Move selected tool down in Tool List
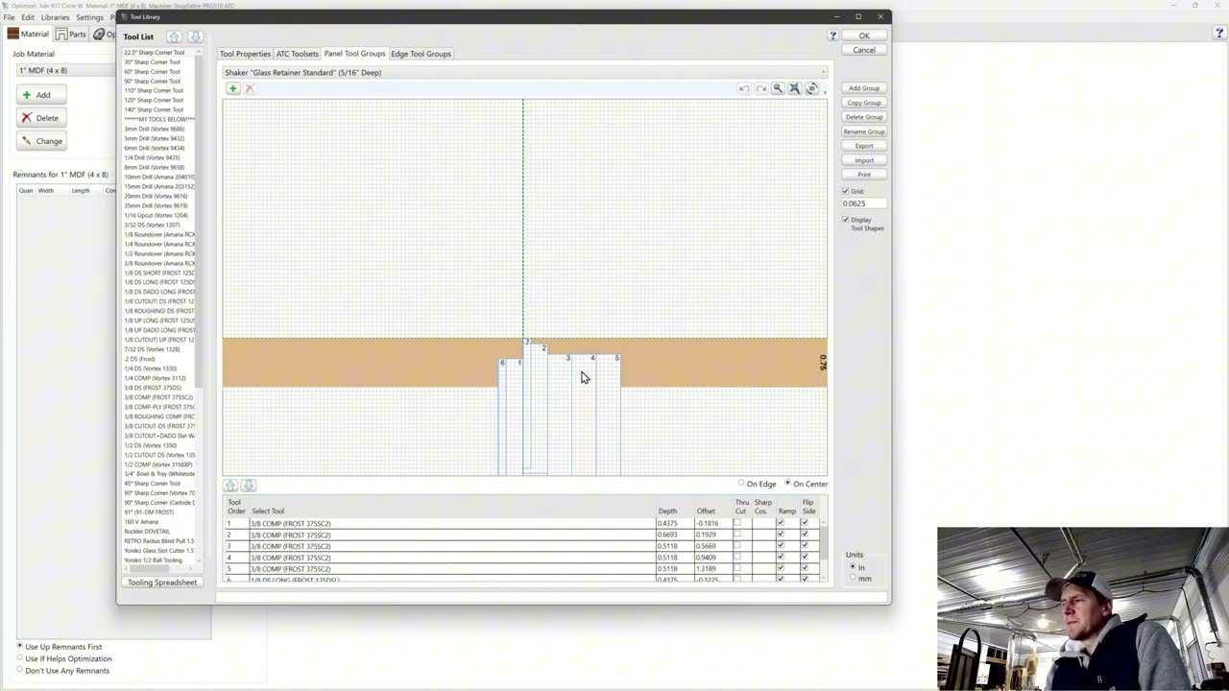The width and height of the screenshot is (1229, 691). tap(195, 36)
